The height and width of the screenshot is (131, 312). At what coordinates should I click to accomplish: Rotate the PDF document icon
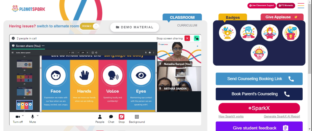point(96,53)
